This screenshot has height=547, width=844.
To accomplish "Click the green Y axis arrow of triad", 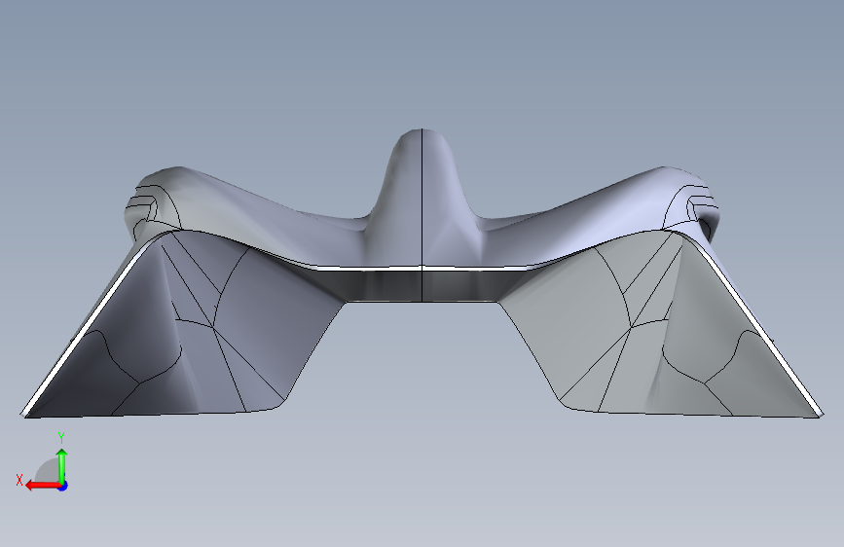I will point(62,466).
